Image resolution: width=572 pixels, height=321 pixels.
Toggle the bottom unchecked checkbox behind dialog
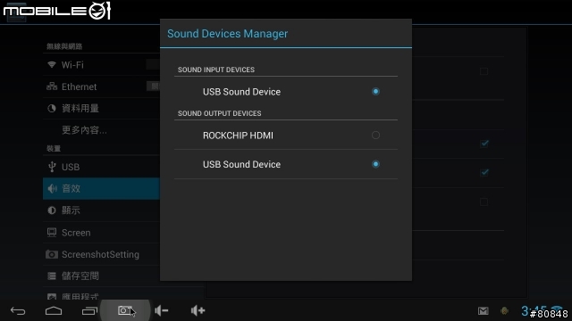(x=484, y=202)
